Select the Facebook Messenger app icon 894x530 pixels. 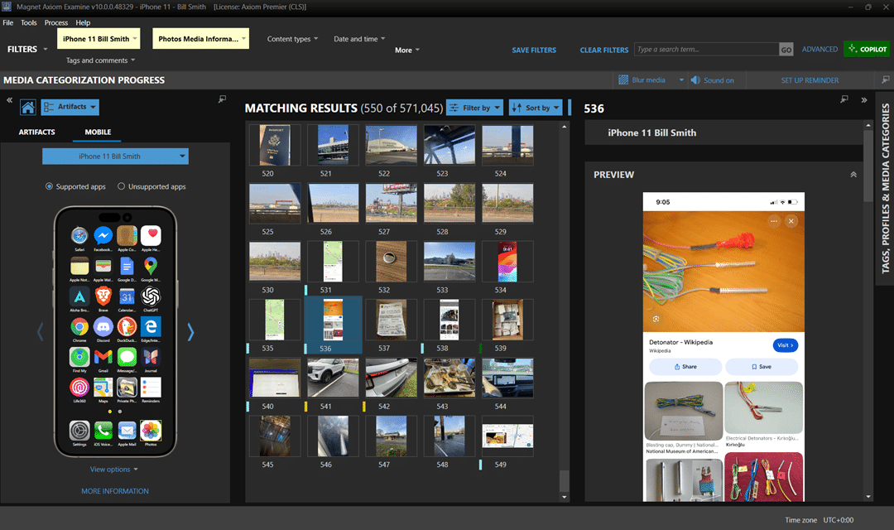click(103, 235)
